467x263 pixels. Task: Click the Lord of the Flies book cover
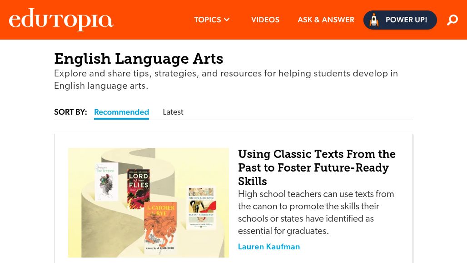pyautogui.click(x=139, y=189)
